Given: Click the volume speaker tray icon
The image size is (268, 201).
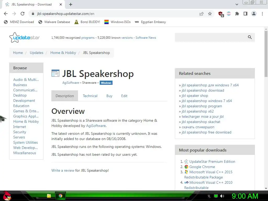Looking at the screenshot, I should [222, 196].
